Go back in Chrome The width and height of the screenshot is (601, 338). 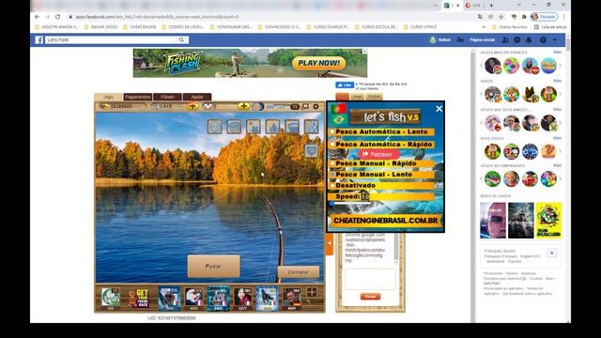38,17
